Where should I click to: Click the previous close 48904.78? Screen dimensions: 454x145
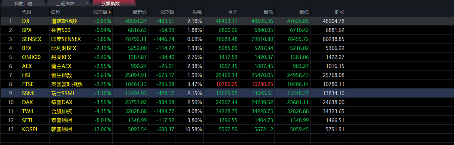pyautogui.click(x=334, y=21)
